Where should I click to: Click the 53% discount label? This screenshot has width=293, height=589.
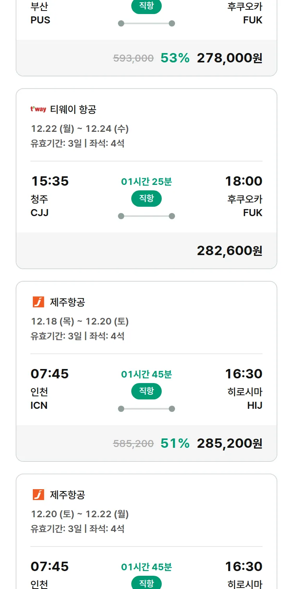tap(175, 58)
